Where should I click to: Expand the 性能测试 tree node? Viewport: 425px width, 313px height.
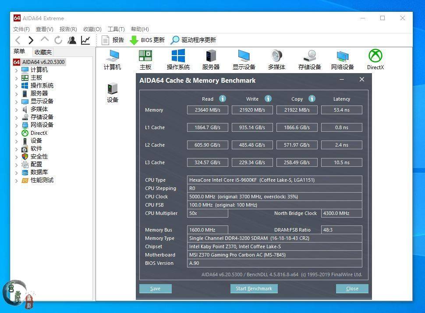click(x=16, y=180)
